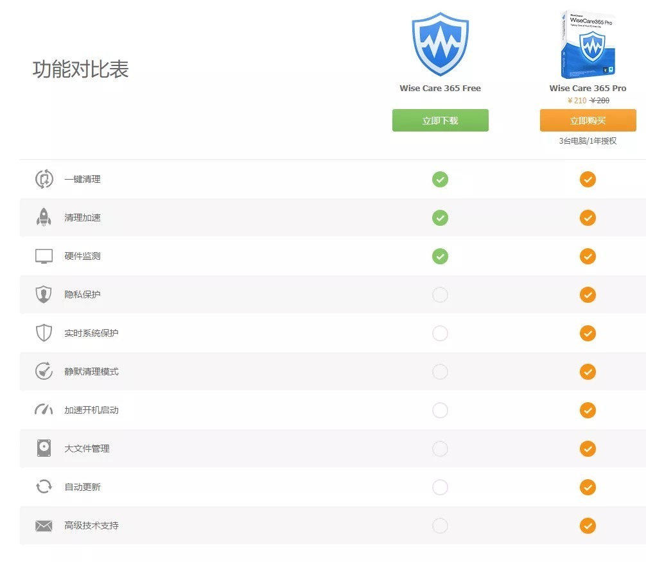Toggle the orange checkmark for 高级技术支持 Pro
This screenshot has height=562, width=646.
pyautogui.click(x=588, y=525)
